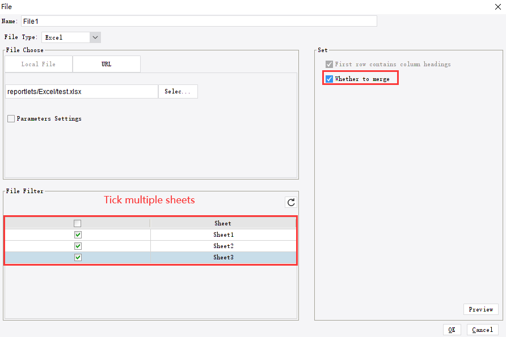Select the Sheet3 name cell
This screenshot has height=337, width=506.
(x=224, y=257)
